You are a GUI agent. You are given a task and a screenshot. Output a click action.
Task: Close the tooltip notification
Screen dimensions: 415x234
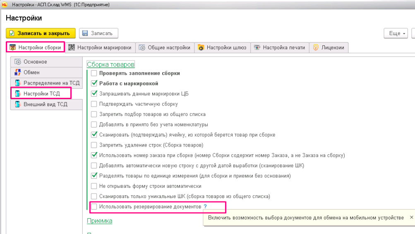(411, 217)
